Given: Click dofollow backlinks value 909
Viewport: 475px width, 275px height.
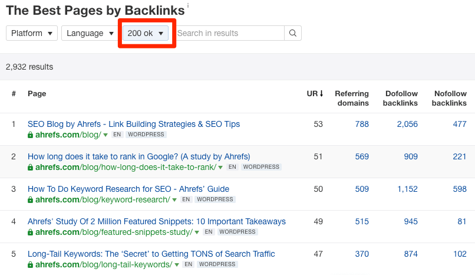Looking at the screenshot, I should click(411, 156).
